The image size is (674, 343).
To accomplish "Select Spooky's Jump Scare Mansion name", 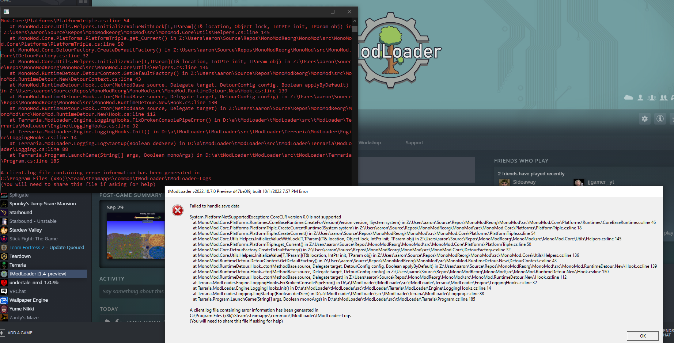I will click(43, 204).
